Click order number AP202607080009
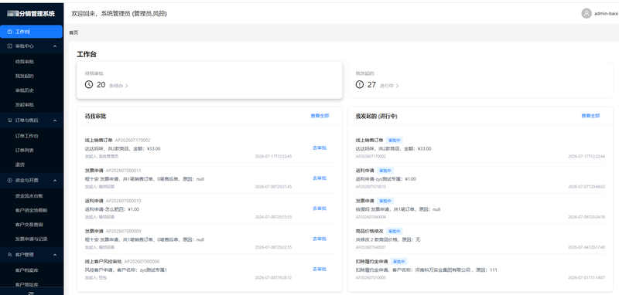Viewport: 619px width, 295px height. tap(124, 231)
